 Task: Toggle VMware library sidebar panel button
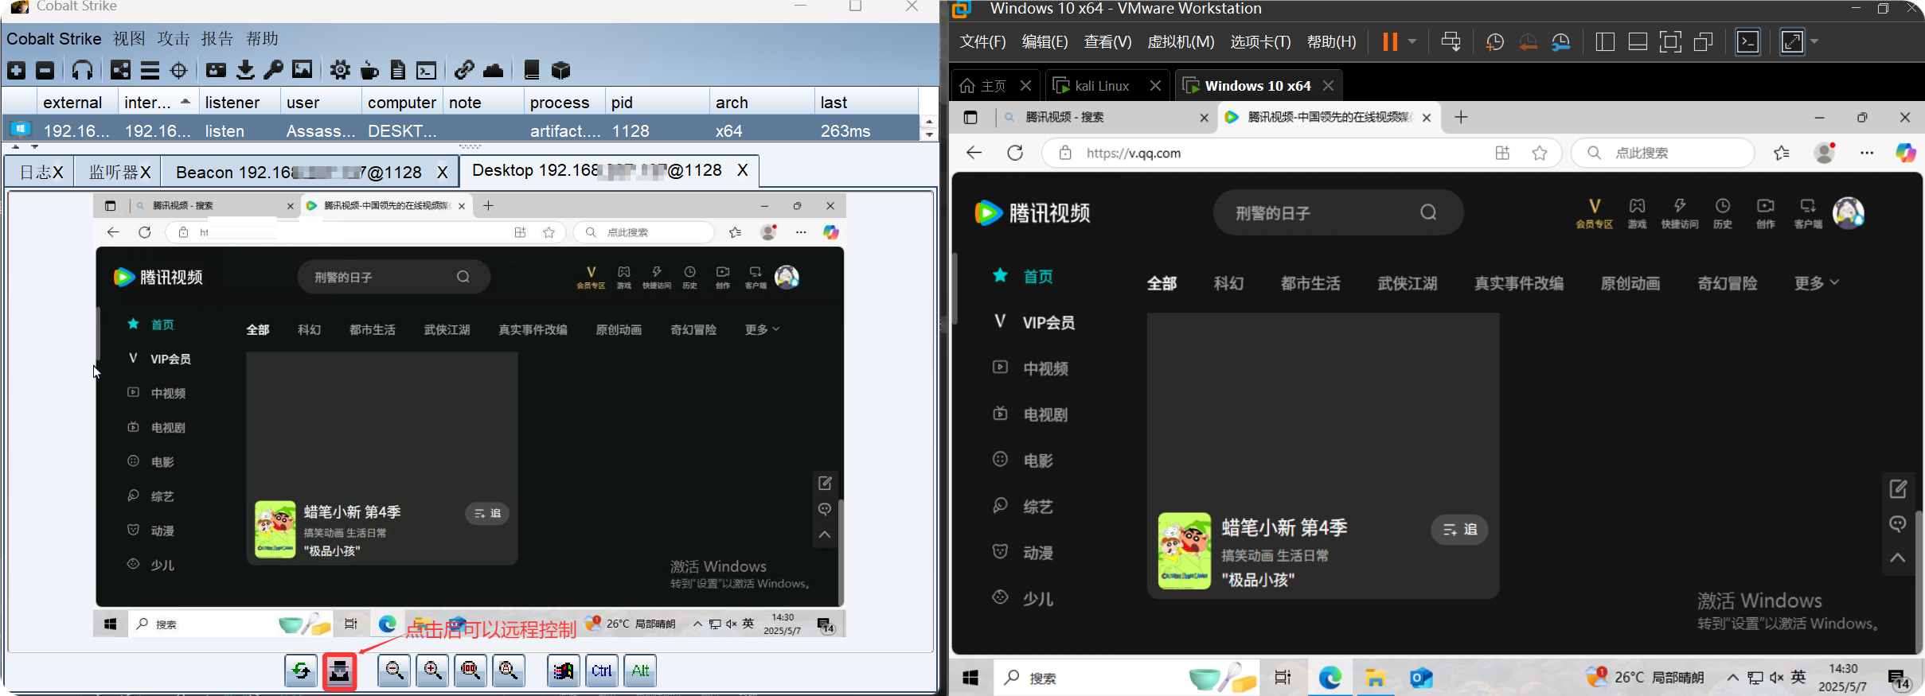point(1605,42)
